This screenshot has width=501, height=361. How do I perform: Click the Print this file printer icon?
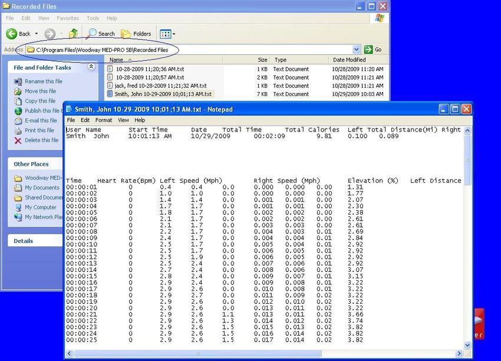[x=18, y=130]
